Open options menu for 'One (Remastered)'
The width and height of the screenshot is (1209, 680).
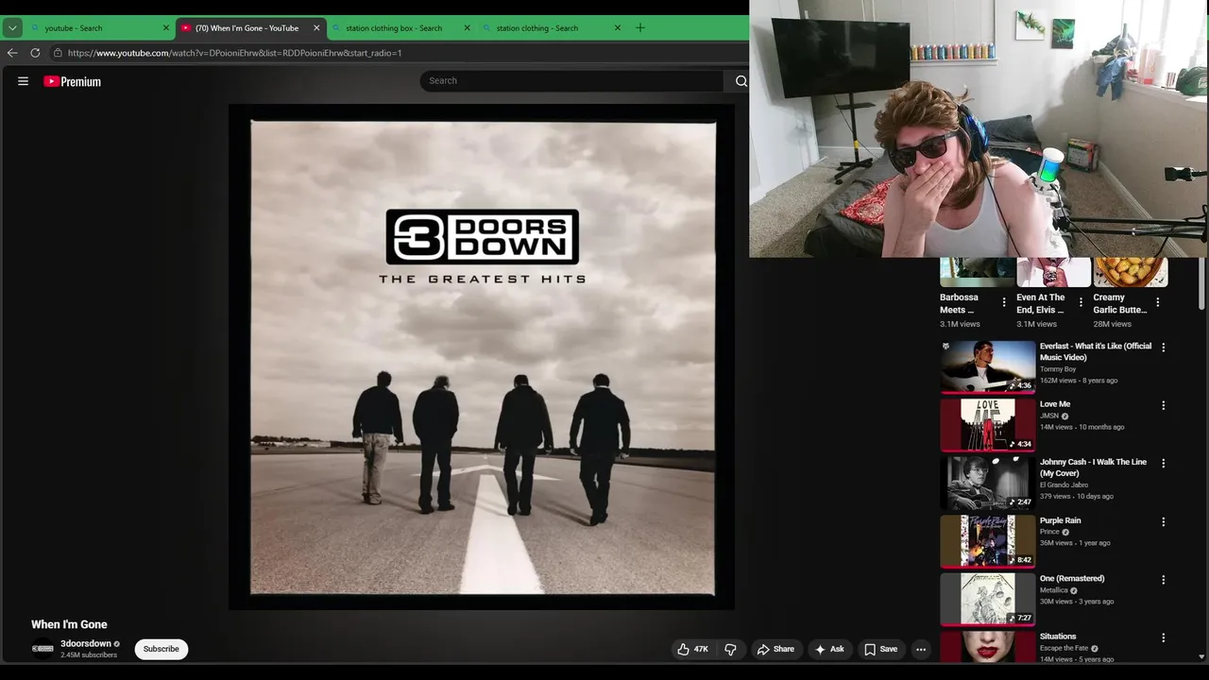[1164, 580]
